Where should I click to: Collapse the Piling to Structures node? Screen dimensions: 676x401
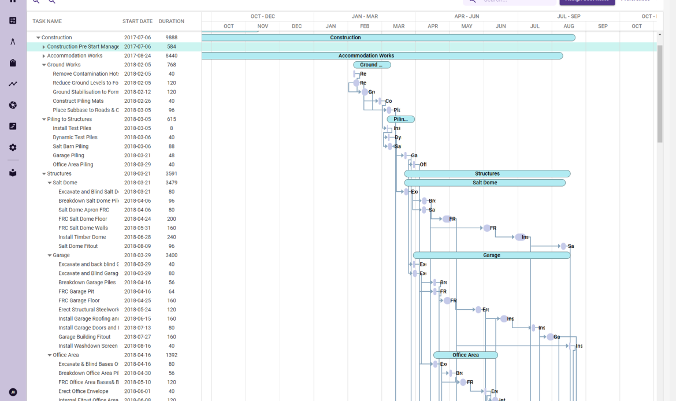click(x=43, y=119)
